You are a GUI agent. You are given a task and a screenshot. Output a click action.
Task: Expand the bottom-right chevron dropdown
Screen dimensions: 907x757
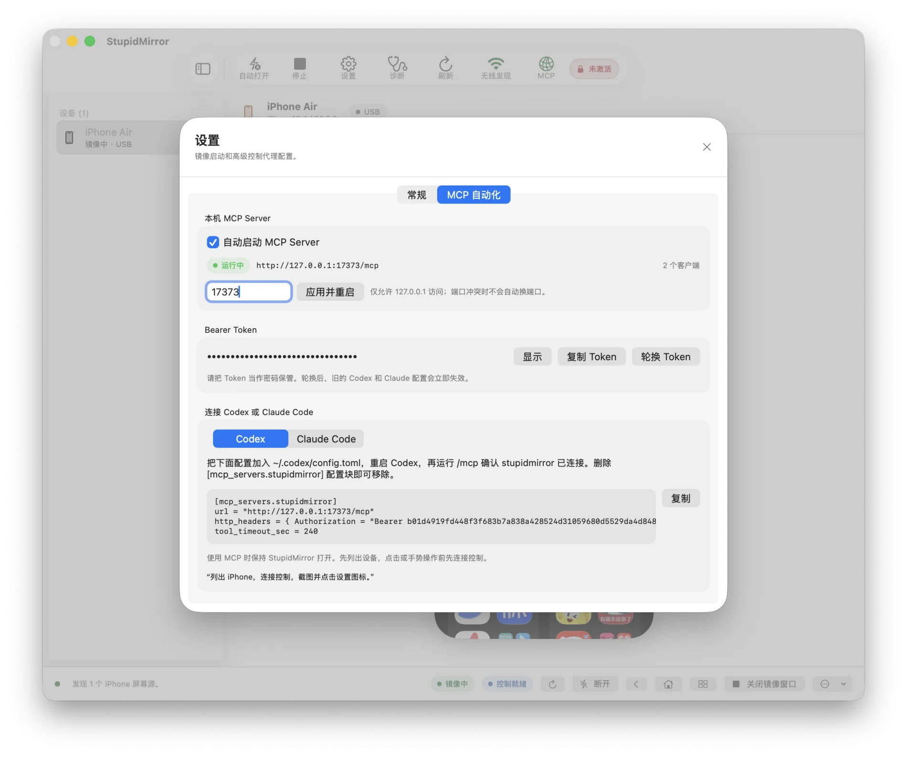(x=844, y=684)
